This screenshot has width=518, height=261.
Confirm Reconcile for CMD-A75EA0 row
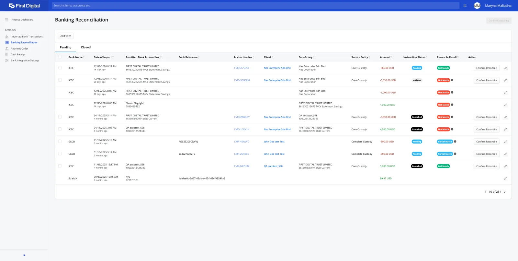[486, 68]
